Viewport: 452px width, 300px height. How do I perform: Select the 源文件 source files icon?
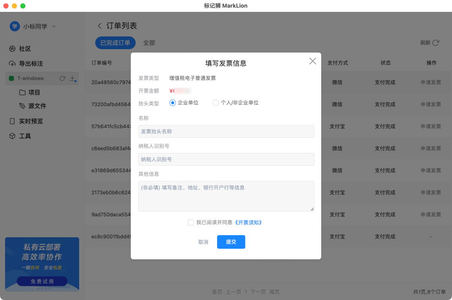pyautogui.click(x=23, y=106)
